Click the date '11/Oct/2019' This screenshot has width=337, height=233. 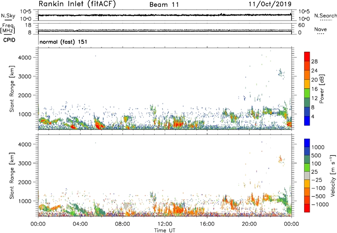pos(270,4)
